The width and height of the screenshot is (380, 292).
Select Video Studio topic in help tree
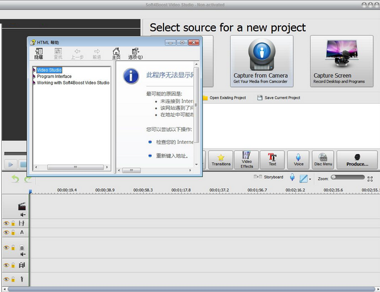click(x=49, y=70)
